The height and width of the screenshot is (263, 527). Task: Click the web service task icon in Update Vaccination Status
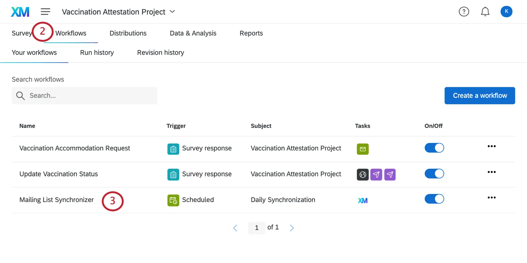click(363, 175)
